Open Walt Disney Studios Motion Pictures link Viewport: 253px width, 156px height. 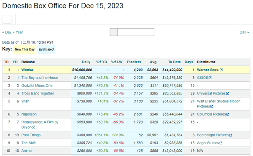(218, 104)
